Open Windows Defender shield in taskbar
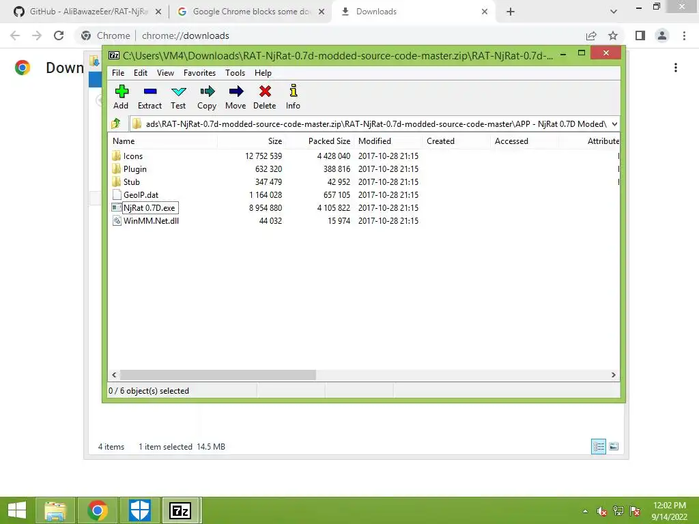 click(139, 510)
